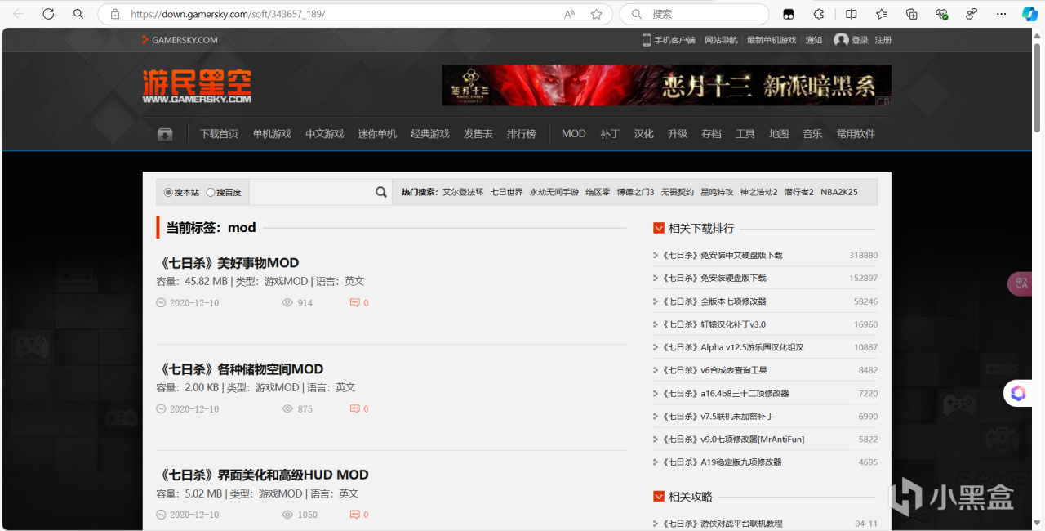This screenshot has height=531, width=1045.
Task: Open the collections icon in toolbar
Action: [912, 14]
